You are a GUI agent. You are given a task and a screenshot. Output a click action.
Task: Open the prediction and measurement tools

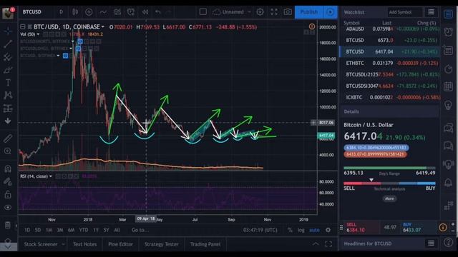(x=8, y=109)
